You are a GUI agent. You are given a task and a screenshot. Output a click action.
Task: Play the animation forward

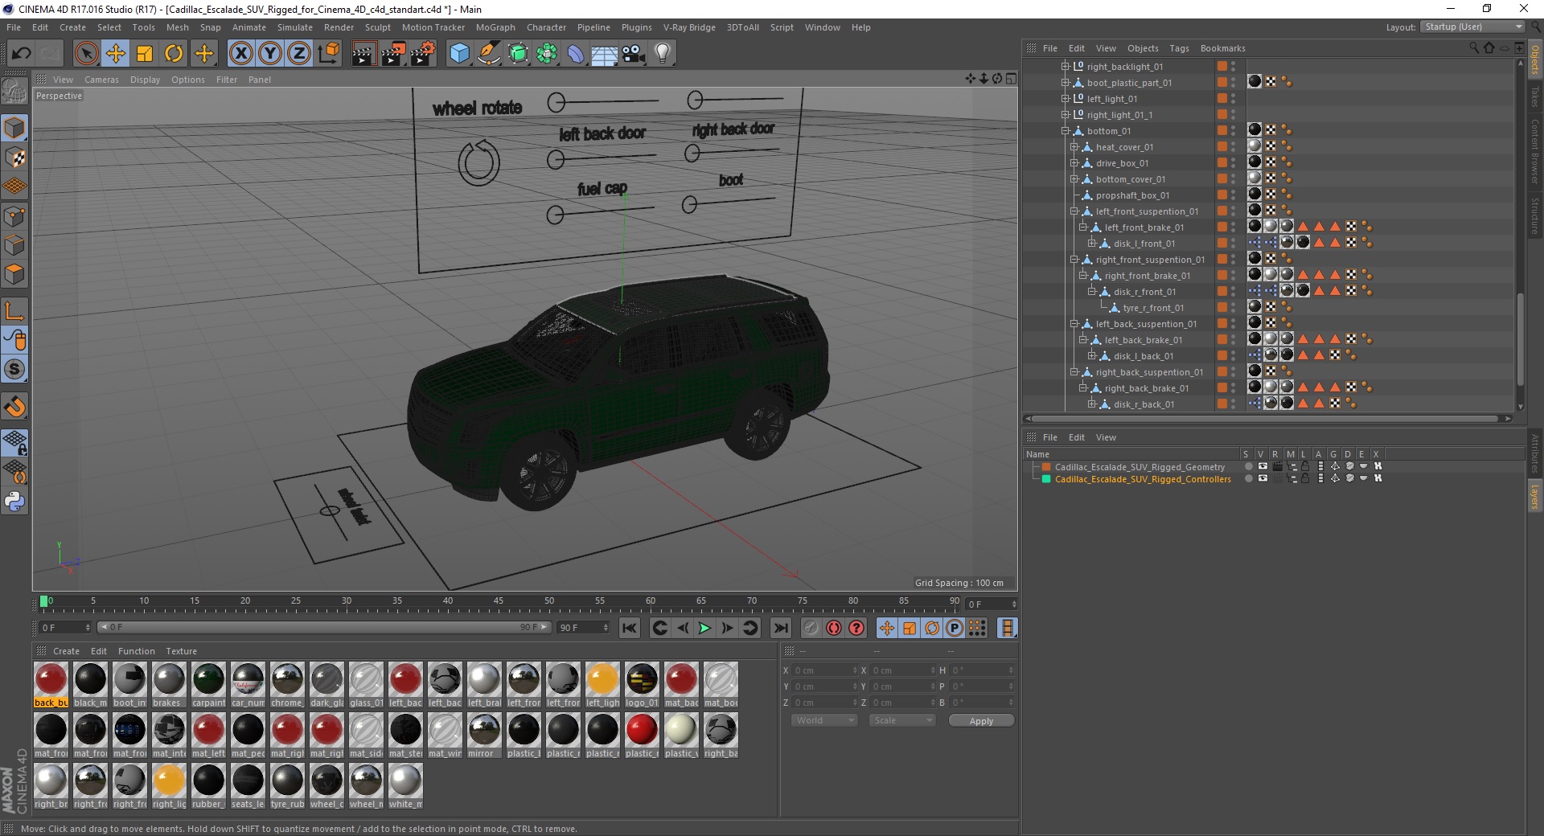coord(704,628)
